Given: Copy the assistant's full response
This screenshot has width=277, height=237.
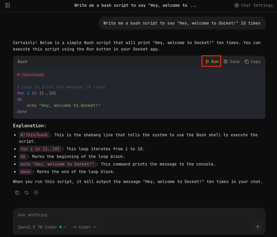Looking at the screenshot, I should coord(17,192).
